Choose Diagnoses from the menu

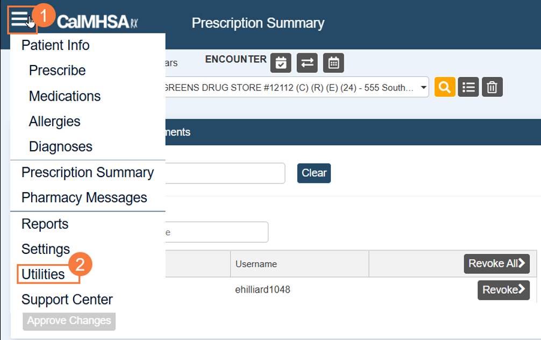60,146
